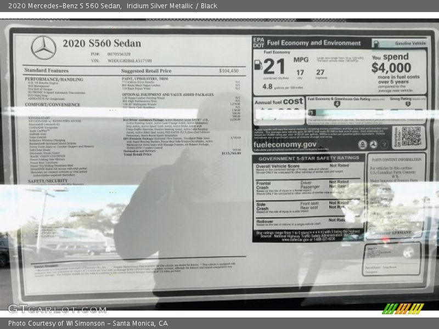439x329 pixels.
Task: Click 'GOVERNMENT 5-STAR SAFETY RATINGS' header
Action: (308, 158)
